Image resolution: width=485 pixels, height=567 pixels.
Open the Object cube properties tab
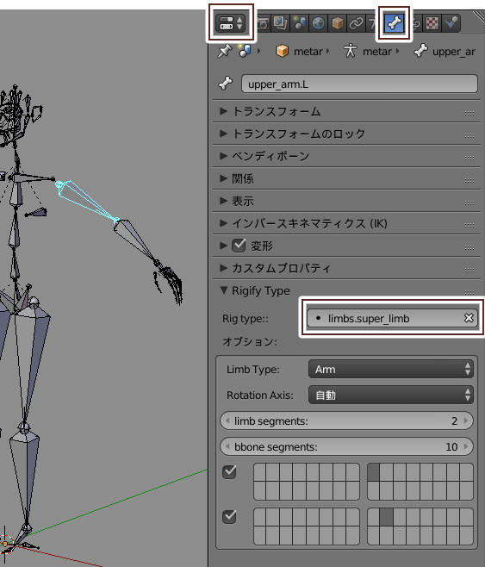(337, 23)
